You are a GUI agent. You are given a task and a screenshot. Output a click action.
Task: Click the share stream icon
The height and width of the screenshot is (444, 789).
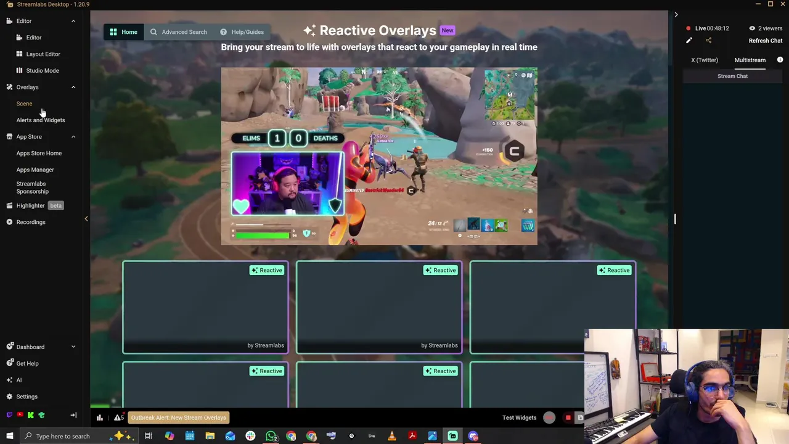pos(708,41)
